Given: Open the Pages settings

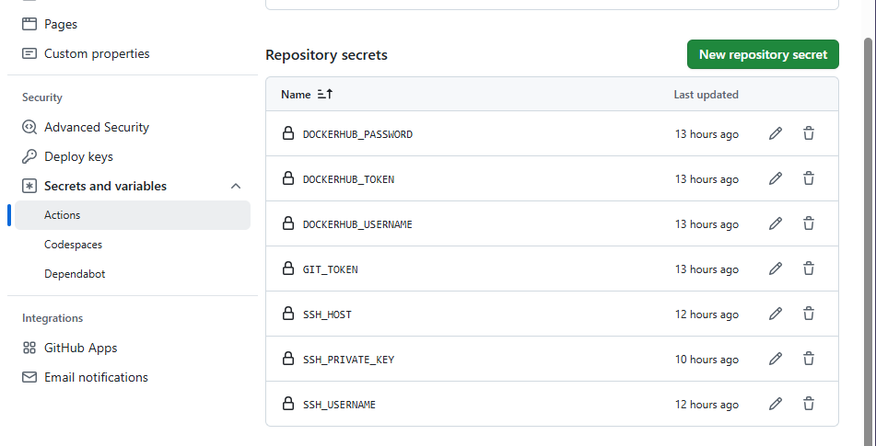Looking at the screenshot, I should pyautogui.click(x=61, y=24).
